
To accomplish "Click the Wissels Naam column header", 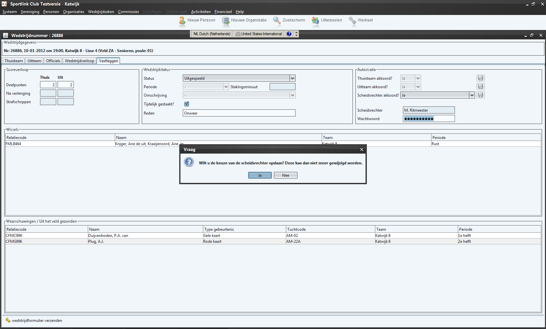I will click(218, 138).
